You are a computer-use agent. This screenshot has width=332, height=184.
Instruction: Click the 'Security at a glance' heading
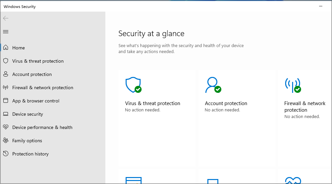tap(151, 33)
